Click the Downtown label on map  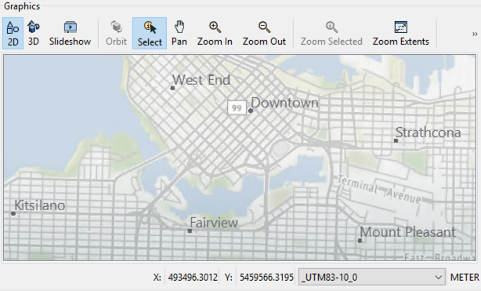[284, 103]
